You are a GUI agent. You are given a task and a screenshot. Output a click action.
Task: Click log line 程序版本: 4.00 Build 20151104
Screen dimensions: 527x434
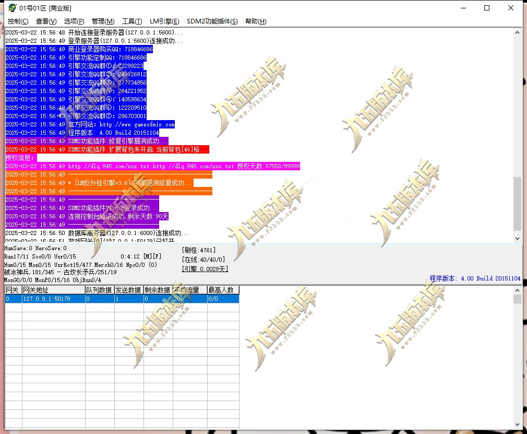pos(82,133)
